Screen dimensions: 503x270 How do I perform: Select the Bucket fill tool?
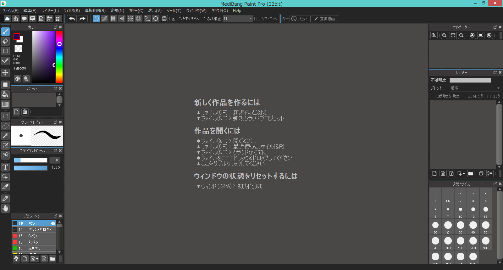[5, 94]
